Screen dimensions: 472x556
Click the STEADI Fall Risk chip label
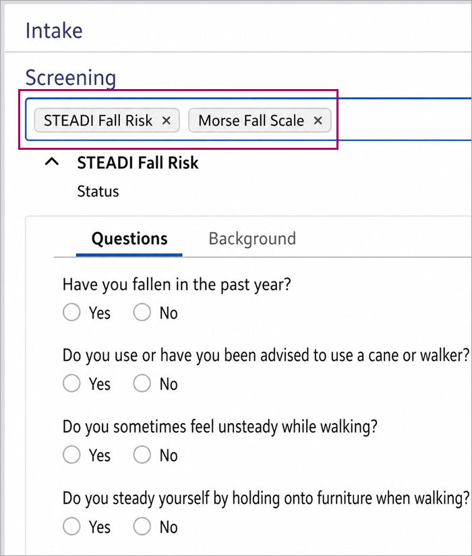pyautogui.click(x=98, y=121)
